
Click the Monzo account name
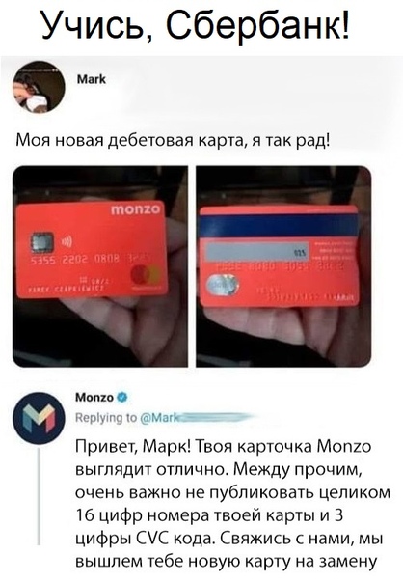pyautogui.click(x=94, y=398)
